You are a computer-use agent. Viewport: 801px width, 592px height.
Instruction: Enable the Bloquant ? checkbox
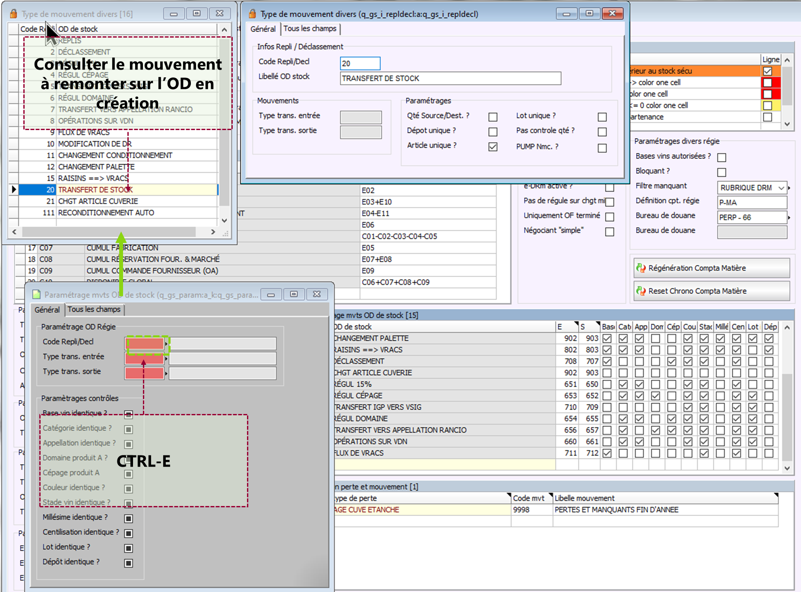722,172
